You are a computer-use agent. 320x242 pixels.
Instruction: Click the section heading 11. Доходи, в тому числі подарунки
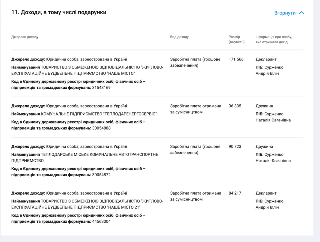coord(59,12)
